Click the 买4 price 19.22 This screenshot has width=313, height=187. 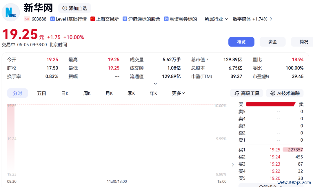(275, 171)
